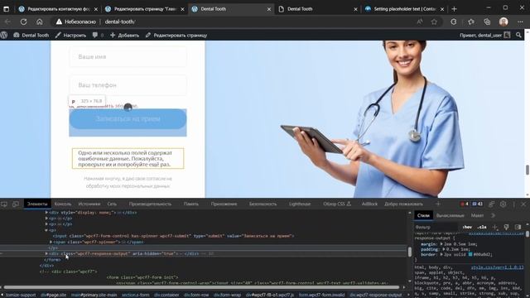Click the Небезопасно site security warning
This screenshot has width=530, height=298.
pos(76,22)
